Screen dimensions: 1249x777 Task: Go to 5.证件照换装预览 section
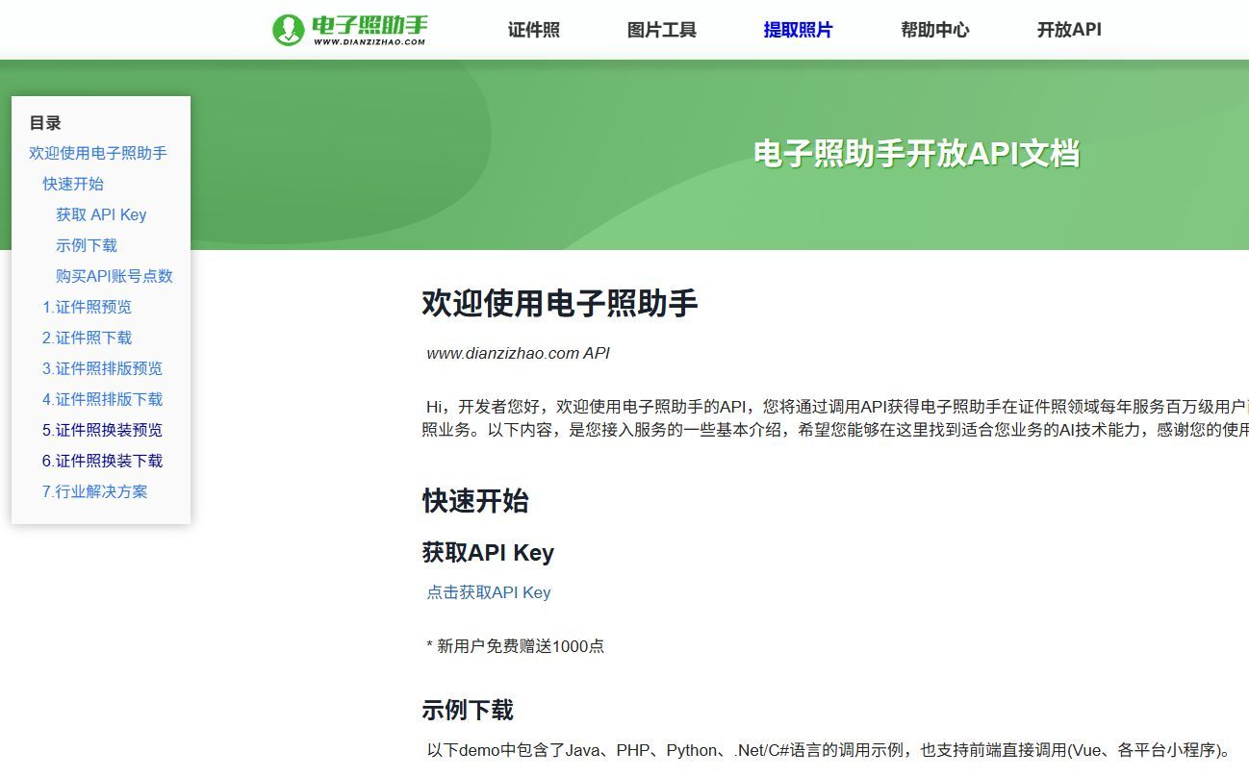click(x=102, y=430)
